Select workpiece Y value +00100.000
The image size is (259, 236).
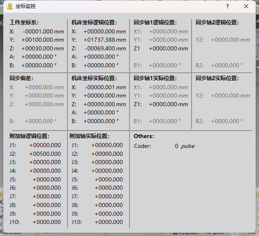pos(38,40)
